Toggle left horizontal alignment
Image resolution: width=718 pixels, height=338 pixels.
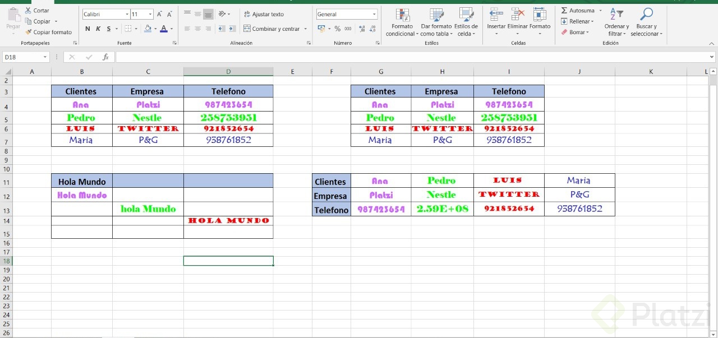click(187, 29)
